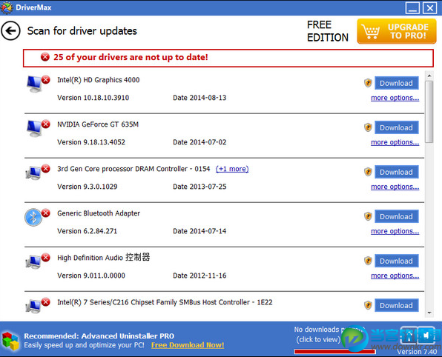This screenshot has width=442, height=357.
Task: Click the Bluetooth icon for Generic Bluetooth Adapter
Action: tap(33, 217)
